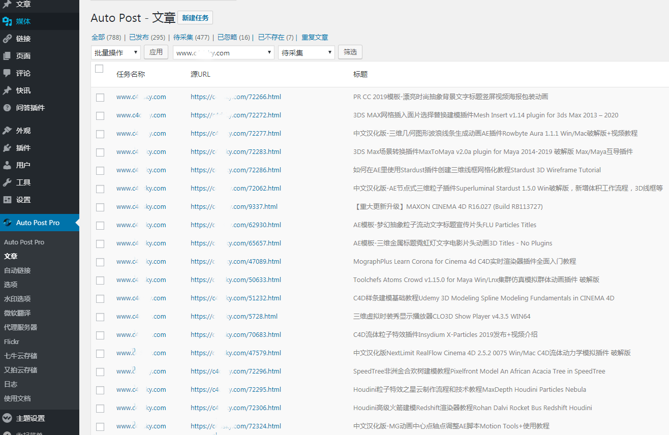This screenshot has height=435, width=669.
Task: Click the 媒体 media icon in sidebar
Action: (x=7, y=21)
